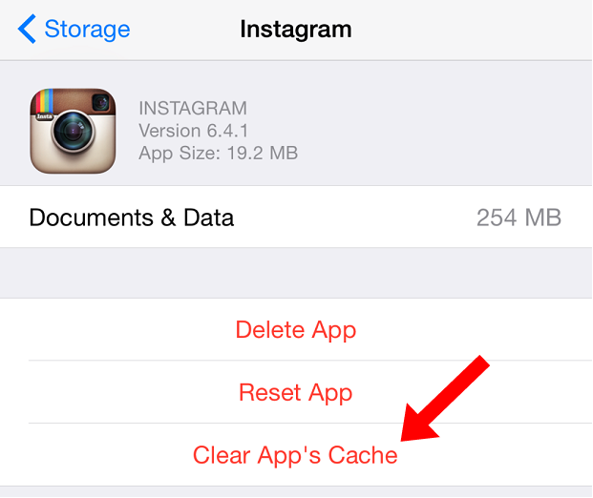Tap the Reset App button
Viewport: 593px width, 498px height.
296,392
